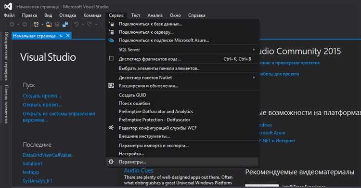Click the Последние section heading

click(37, 145)
